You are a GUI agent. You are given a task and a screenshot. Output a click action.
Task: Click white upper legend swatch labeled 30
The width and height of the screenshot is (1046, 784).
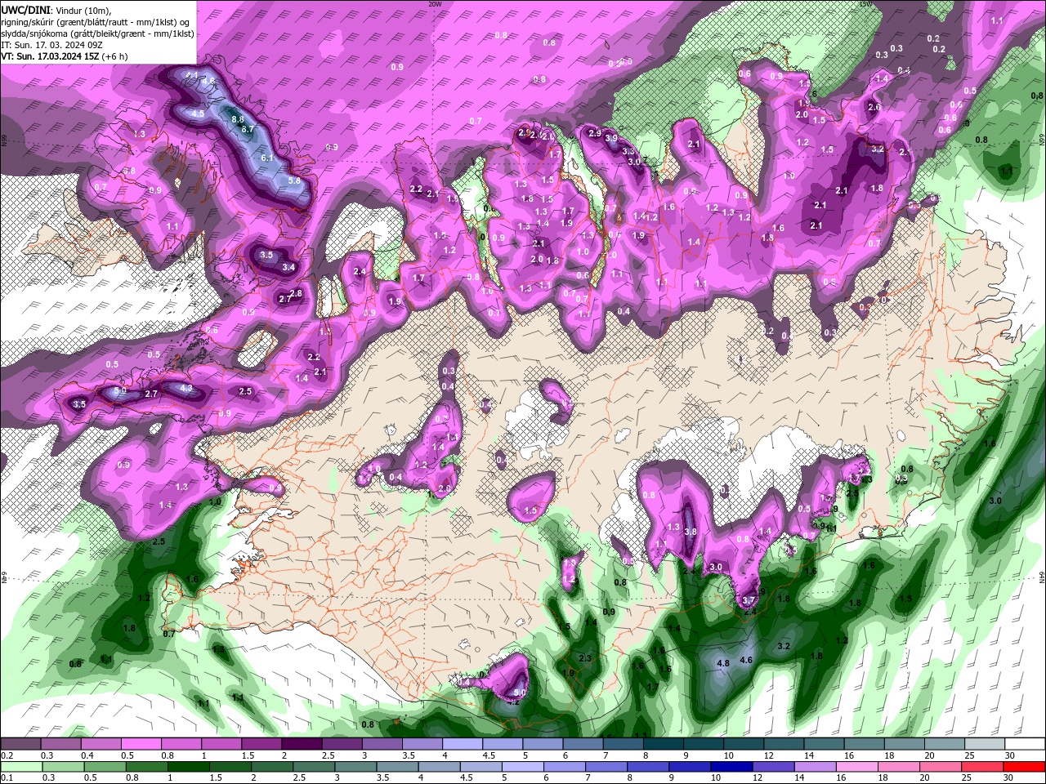[x=1025, y=744]
